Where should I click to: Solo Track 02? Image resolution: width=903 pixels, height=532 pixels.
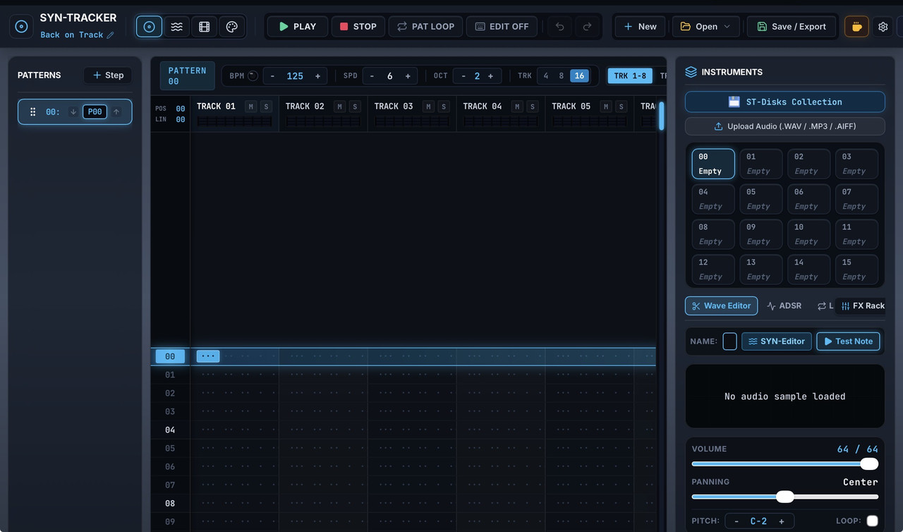(x=355, y=107)
